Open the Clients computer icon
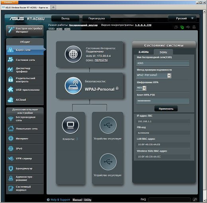The image size is (207, 203). tap(70, 125)
